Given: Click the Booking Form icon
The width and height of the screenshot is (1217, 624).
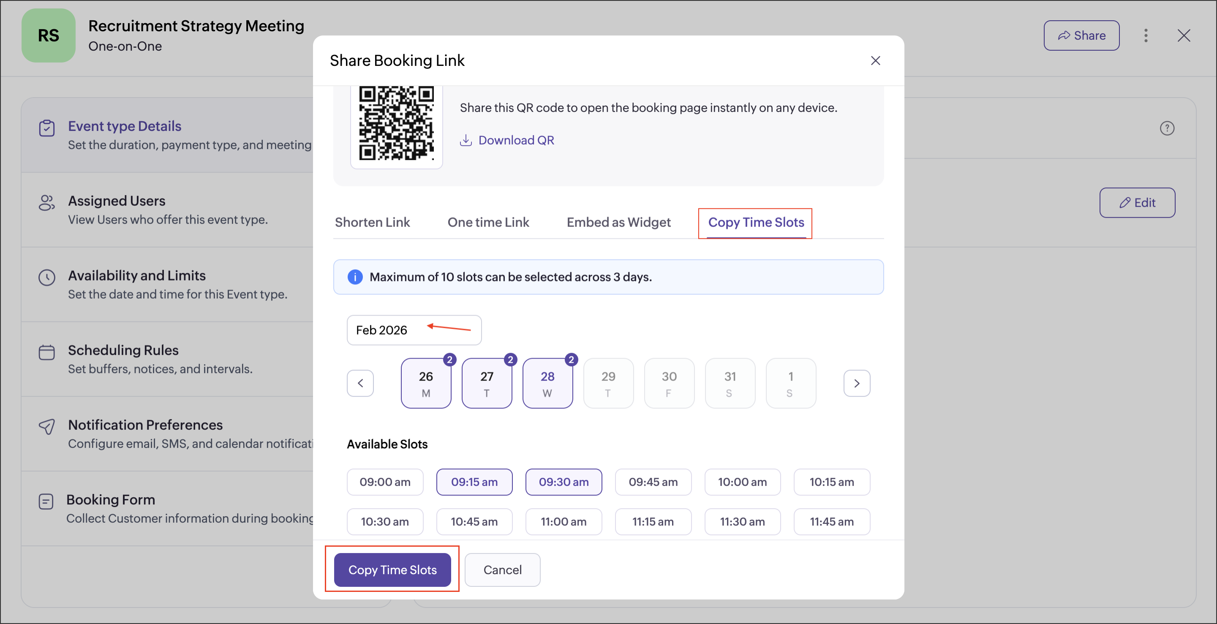Looking at the screenshot, I should pos(46,501).
